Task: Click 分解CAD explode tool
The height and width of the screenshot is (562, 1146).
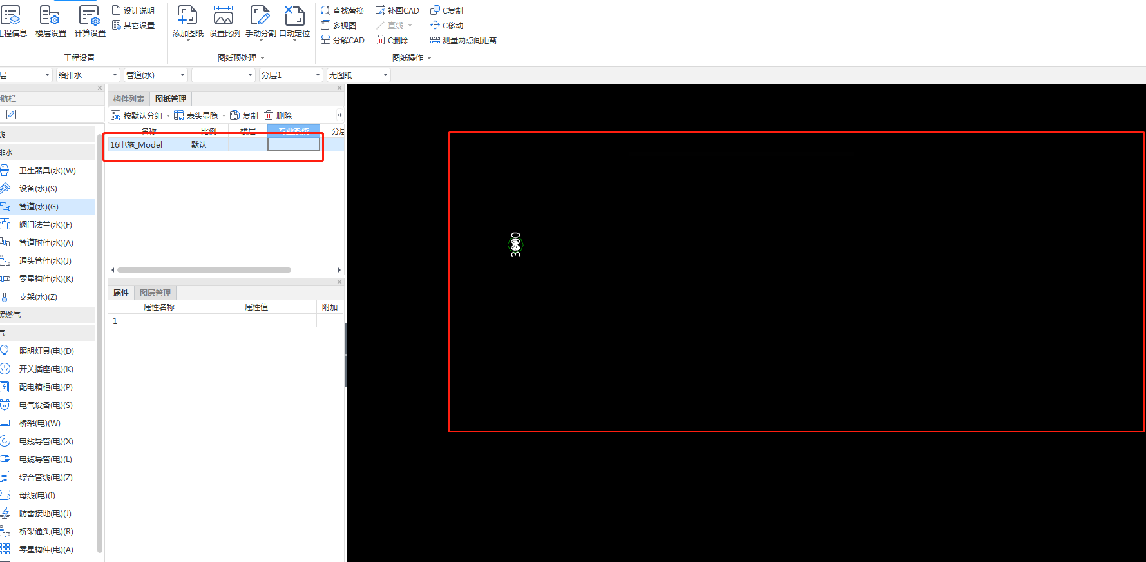Action: click(x=342, y=40)
